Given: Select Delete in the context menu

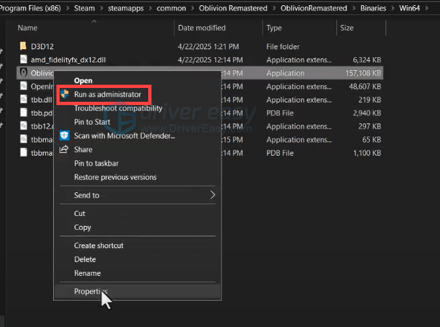Looking at the screenshot, I should pyautogui.click(x=85, y=259).
